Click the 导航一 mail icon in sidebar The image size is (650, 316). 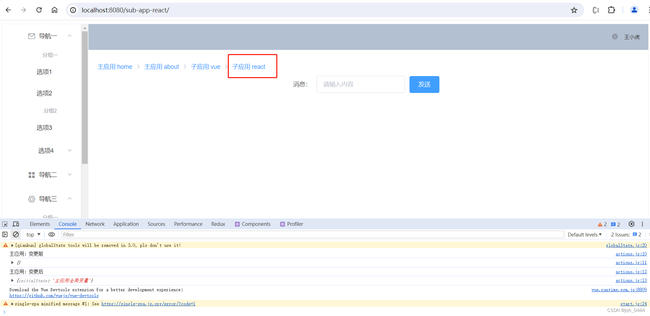[x=31, y=36]
